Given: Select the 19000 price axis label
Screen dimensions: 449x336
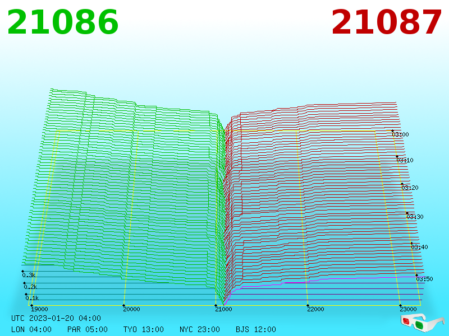Looking at the screenshot, I should click(39, 309).
